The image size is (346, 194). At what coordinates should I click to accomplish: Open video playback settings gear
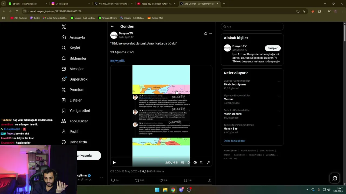point(195,162)
